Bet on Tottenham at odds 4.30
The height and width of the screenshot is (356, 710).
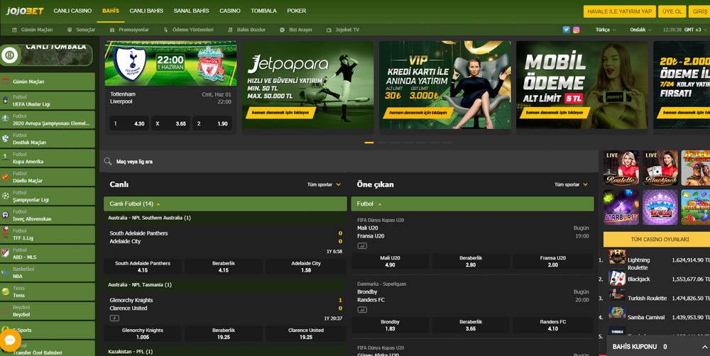[x=129, y=123]
